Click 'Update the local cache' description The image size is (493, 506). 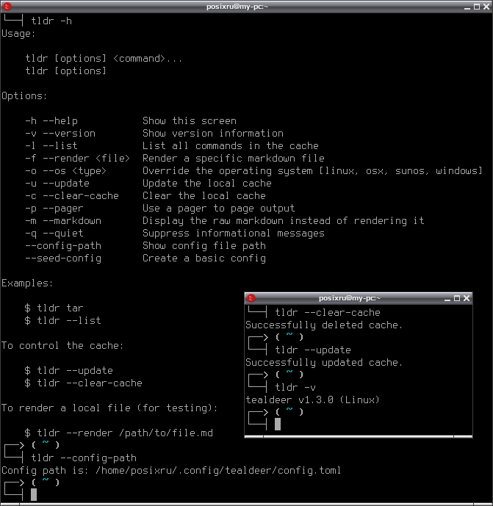point(207,184)
